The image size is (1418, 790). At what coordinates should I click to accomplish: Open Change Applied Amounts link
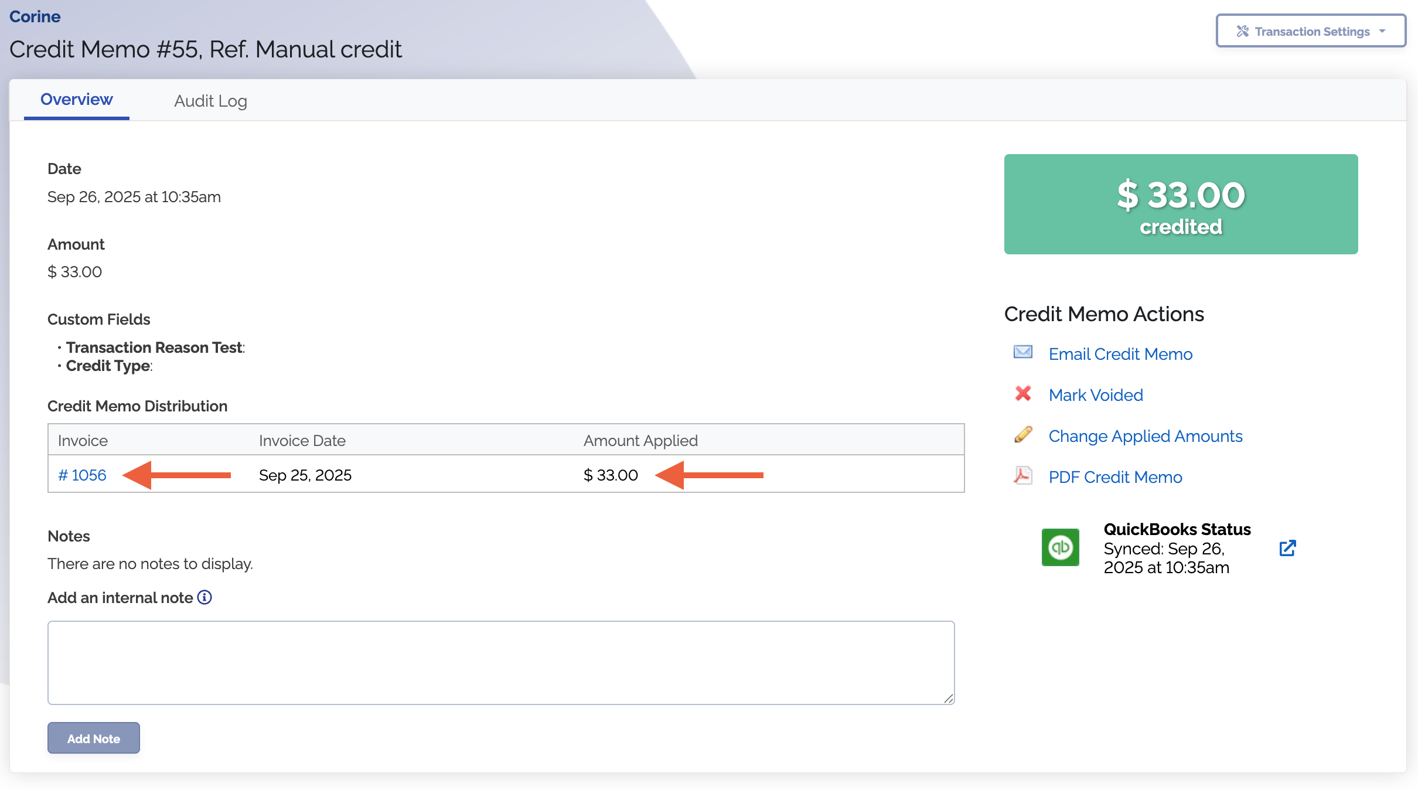[1145, 436]
